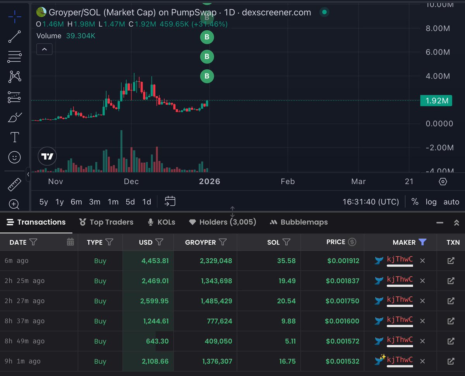Switch to the Transactions tab
The image size is (465, 376).
(x=36, y=222)
